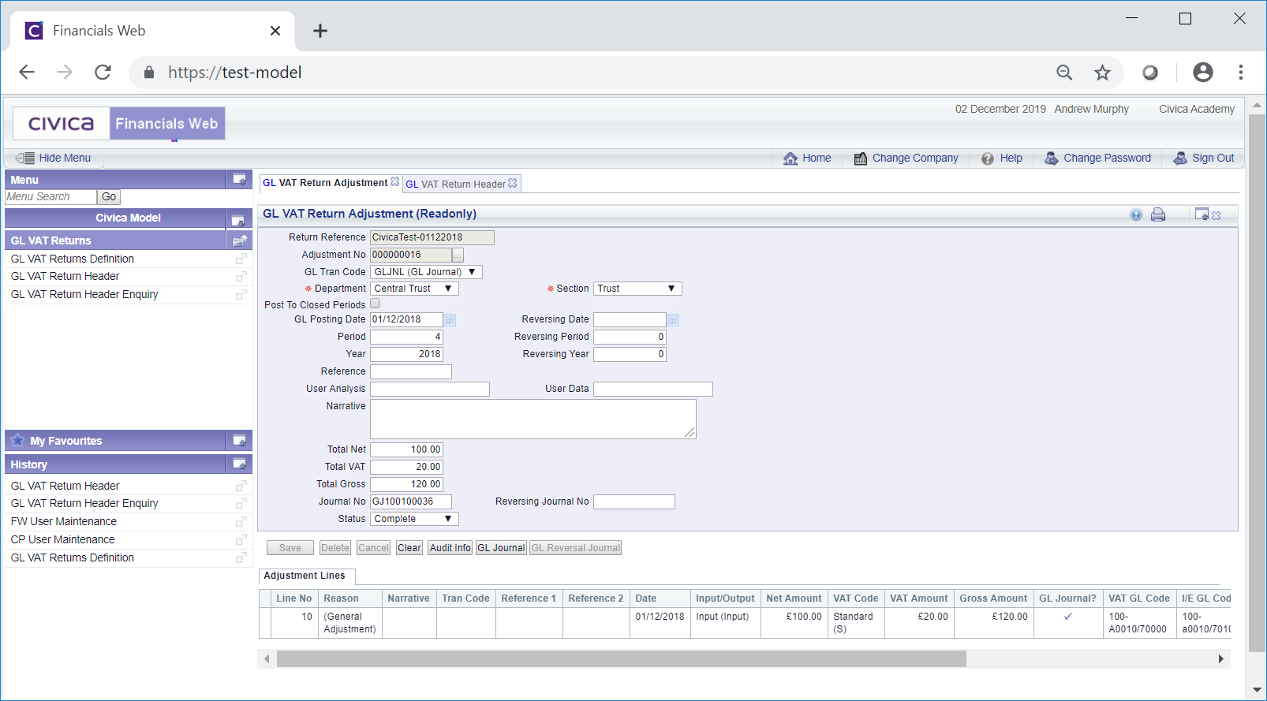The image size is (1267, 701).
Task: Click the browser zoom magnifier icon
Action: [1064, 73]
